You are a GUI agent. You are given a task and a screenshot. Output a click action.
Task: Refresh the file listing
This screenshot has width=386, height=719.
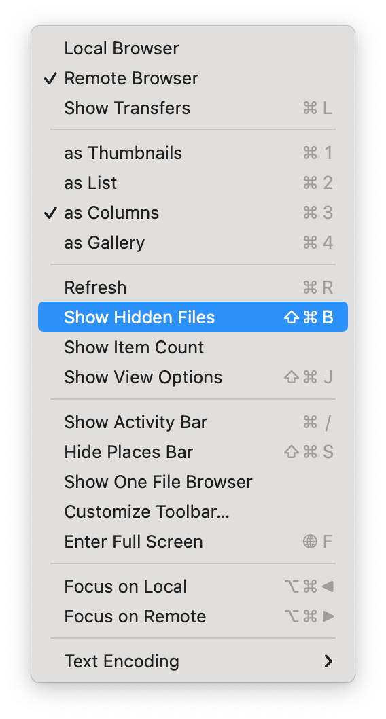(x=192, y=287)
